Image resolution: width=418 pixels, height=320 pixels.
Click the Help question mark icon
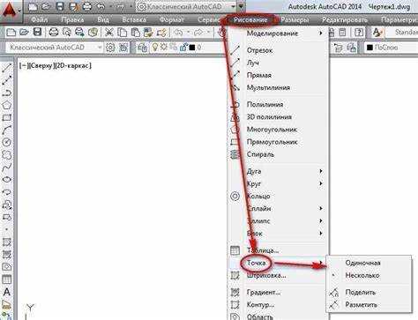click(x=359, y=33)
